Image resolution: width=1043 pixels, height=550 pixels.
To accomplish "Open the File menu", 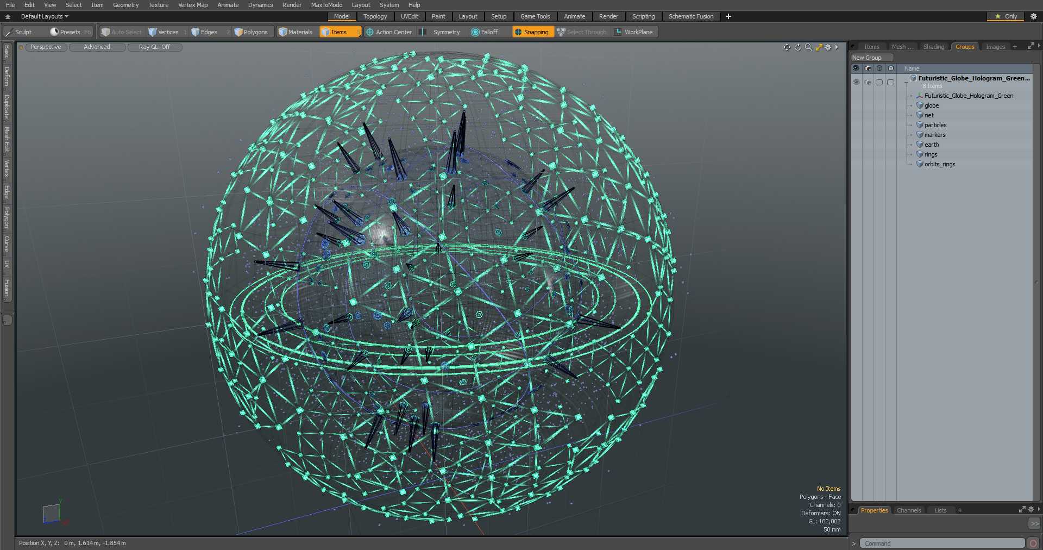I will [10, 5].
